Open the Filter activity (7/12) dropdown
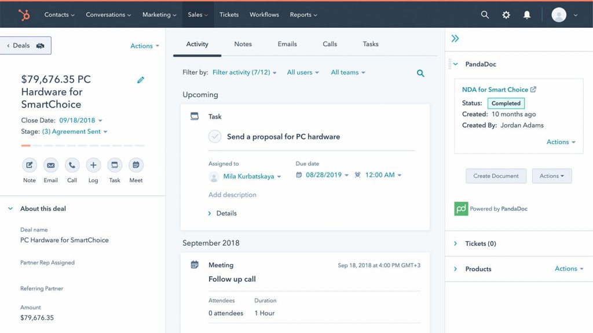Screen dimensions: 593x333 click(243, 73)
